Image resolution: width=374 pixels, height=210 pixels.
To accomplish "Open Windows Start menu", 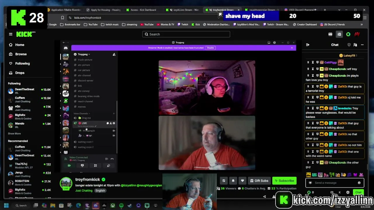I will tap(6, 206).
